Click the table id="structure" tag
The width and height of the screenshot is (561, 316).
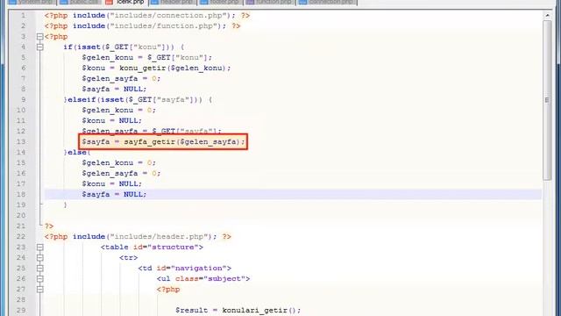click(x=152, y=248)
